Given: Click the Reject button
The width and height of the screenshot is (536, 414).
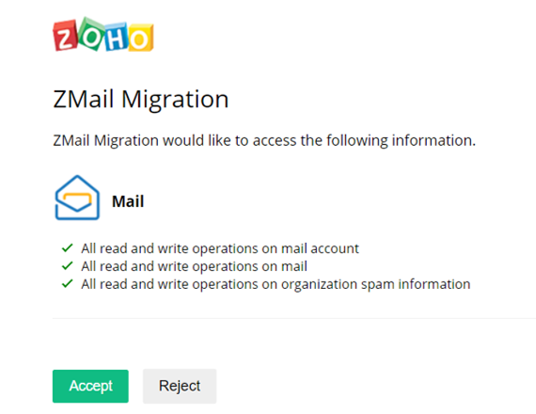Looking at the screenshot, I should pyautogui.click(x=180, y=386).
